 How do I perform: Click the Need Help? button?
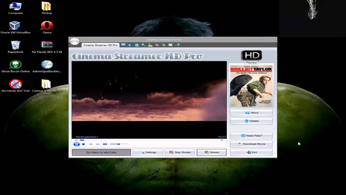[251, 136]
